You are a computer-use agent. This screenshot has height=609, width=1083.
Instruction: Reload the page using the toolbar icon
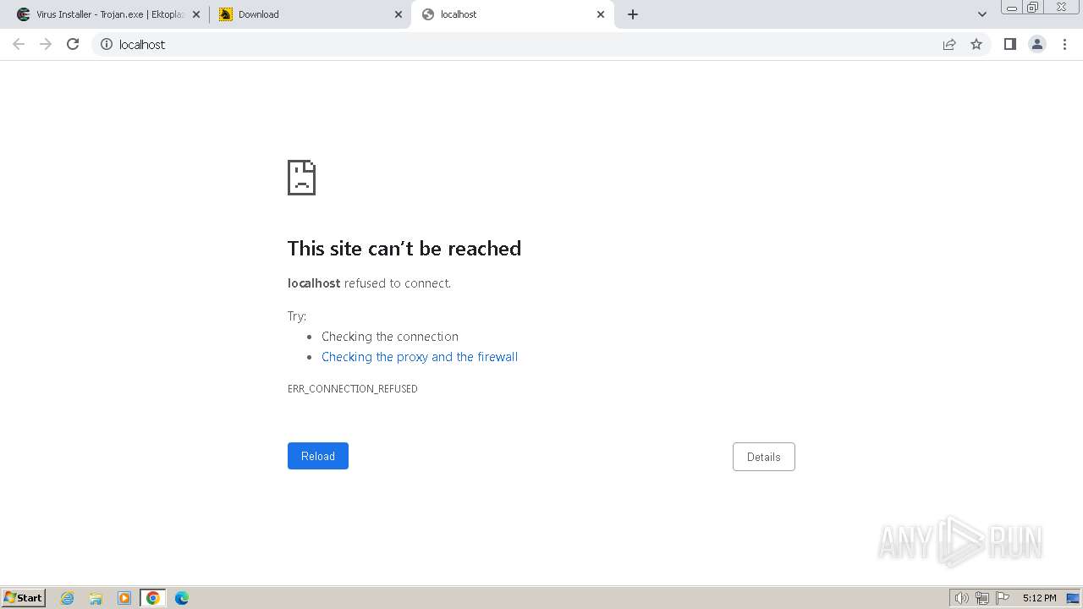tap(73, 44)
